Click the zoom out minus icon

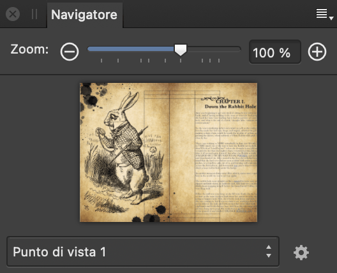[x=70, y=52]
